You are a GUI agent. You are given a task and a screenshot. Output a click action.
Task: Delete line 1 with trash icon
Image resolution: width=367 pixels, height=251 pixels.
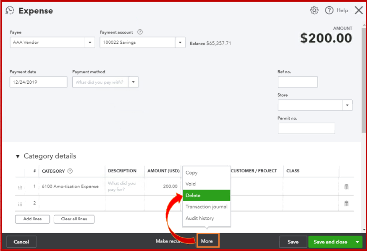click(346, 187)
